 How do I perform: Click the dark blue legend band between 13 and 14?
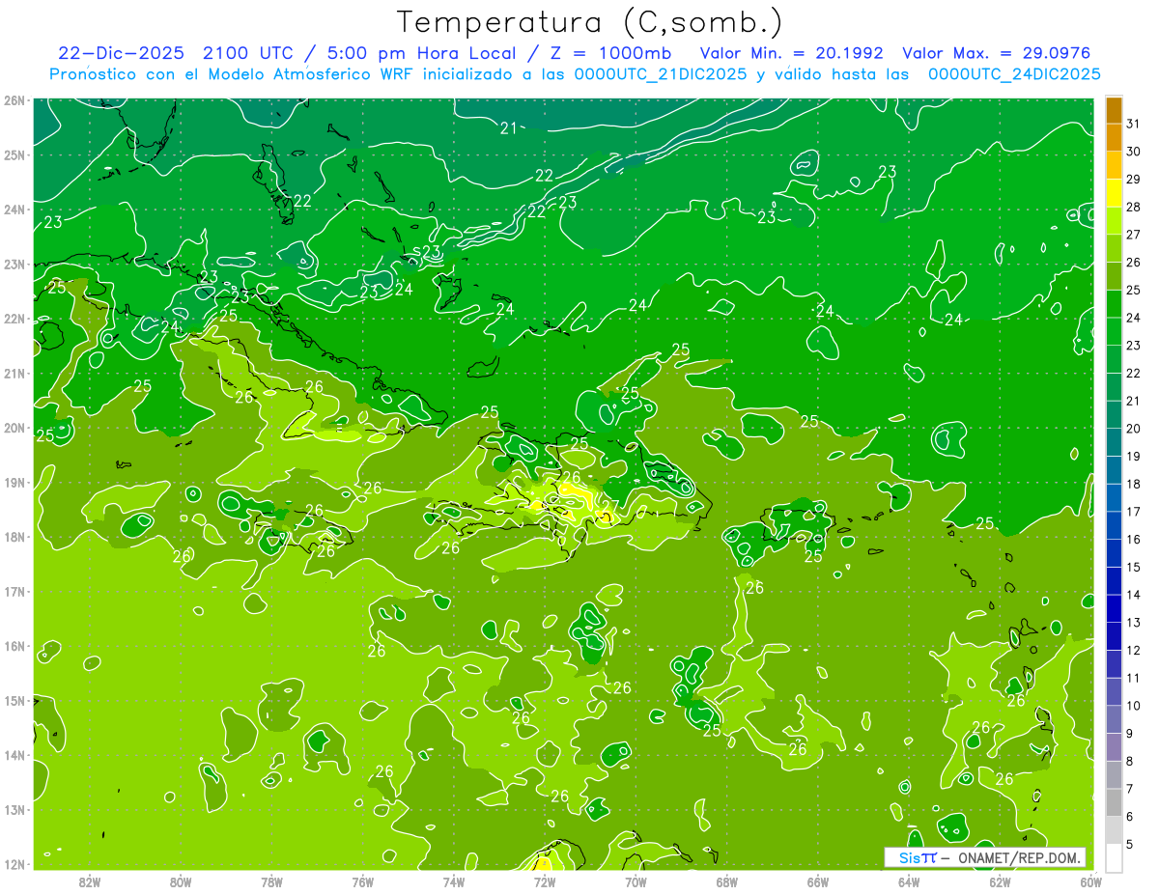click(x=1114, y=608)
